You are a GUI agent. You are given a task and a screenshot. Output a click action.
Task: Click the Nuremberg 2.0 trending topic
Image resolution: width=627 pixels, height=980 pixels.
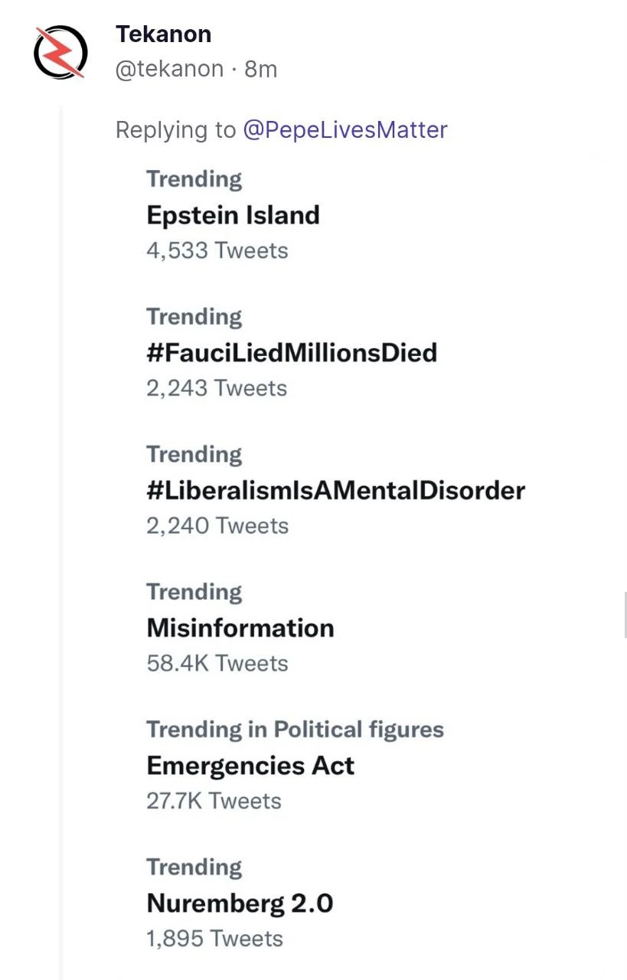pos(240,903)
